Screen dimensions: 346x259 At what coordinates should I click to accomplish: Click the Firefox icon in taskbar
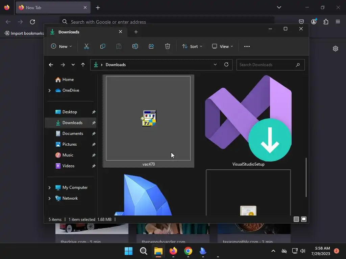click(x=173, y=251)
